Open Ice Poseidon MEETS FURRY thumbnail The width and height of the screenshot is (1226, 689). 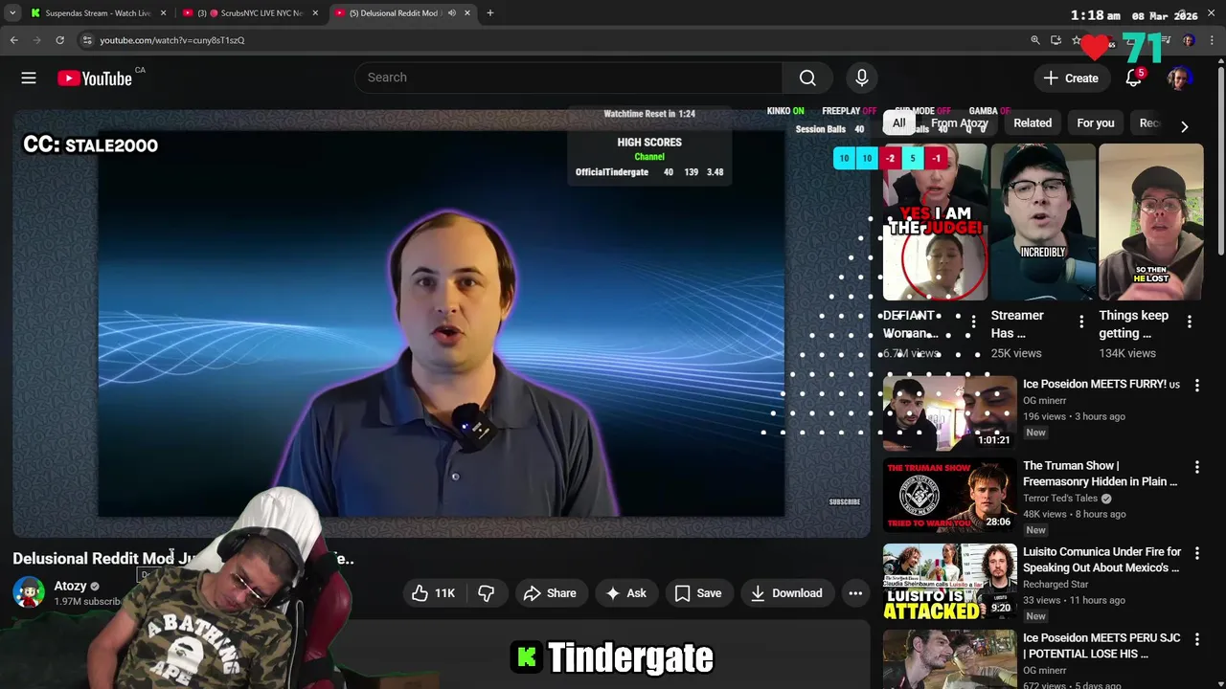(949, 412)
